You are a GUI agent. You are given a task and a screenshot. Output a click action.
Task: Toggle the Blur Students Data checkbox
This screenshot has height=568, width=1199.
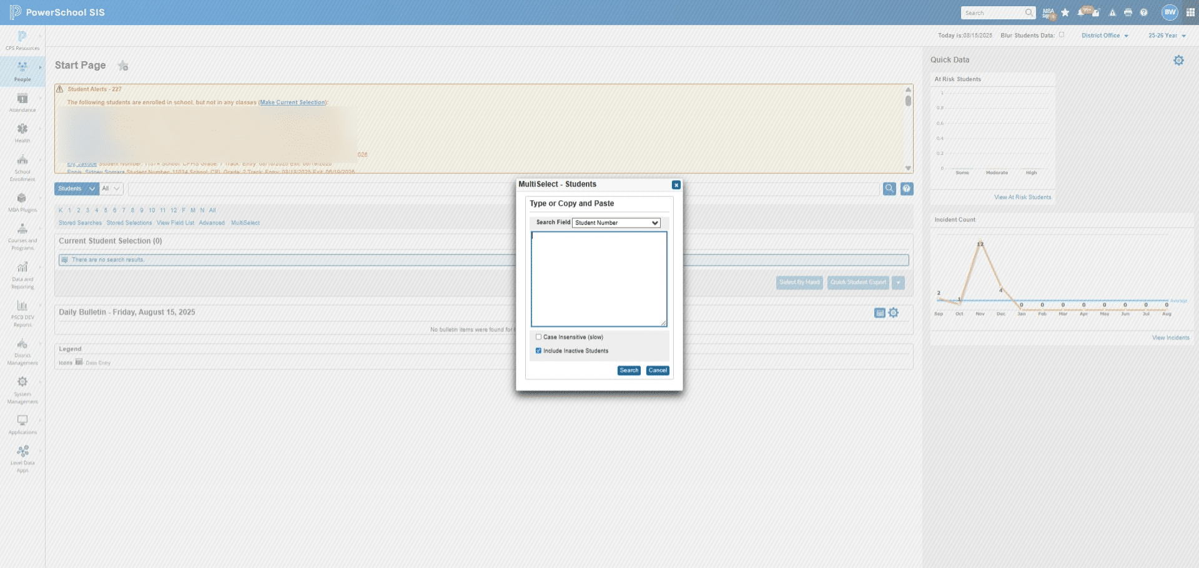coord(1062,35)
